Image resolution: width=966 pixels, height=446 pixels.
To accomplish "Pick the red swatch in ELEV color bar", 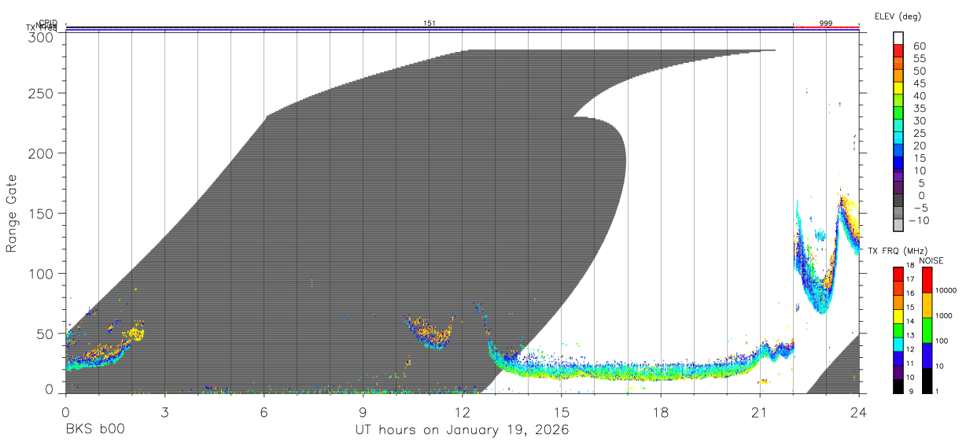I will click(898, 50).
